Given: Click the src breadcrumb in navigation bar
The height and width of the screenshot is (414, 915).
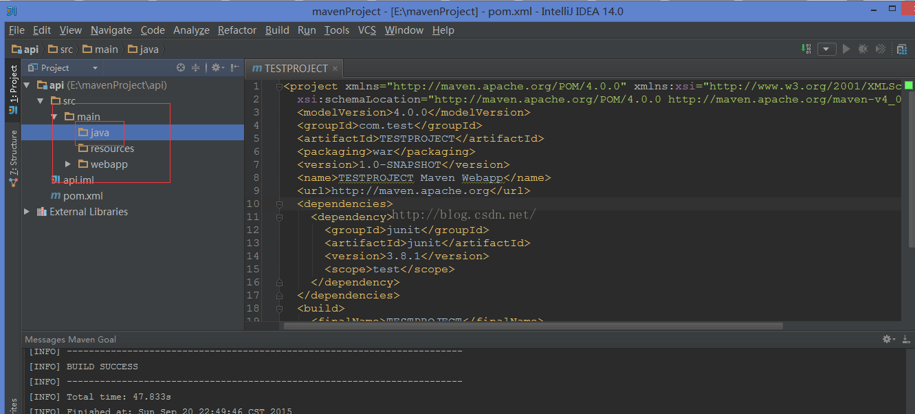Looking at the screenshot, I should [60, 50].
